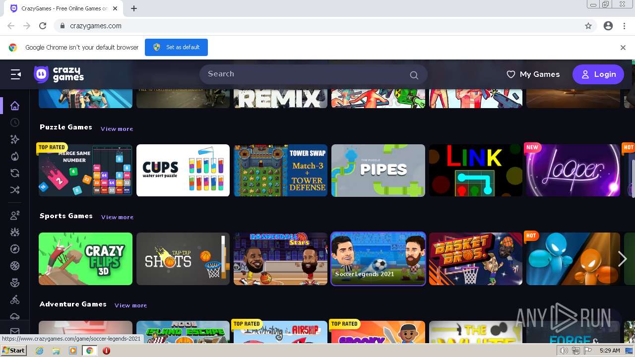Screen dimensions: 635x357
Task: Open Chrome profile avatar icon
Action: pos(608,26)
